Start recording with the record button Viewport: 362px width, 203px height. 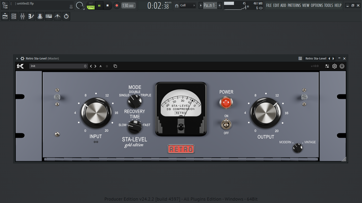(117, 5)
